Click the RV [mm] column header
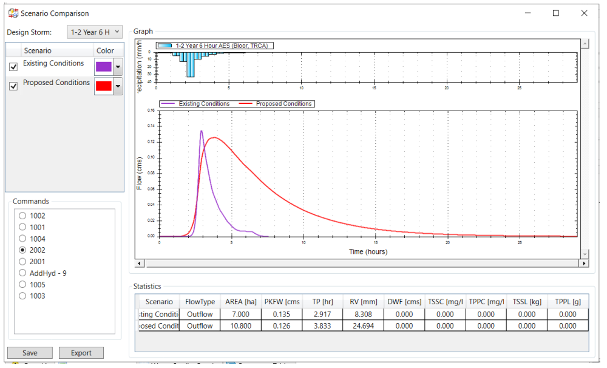This screenshot has height=368, width=607. pos(364,302)
